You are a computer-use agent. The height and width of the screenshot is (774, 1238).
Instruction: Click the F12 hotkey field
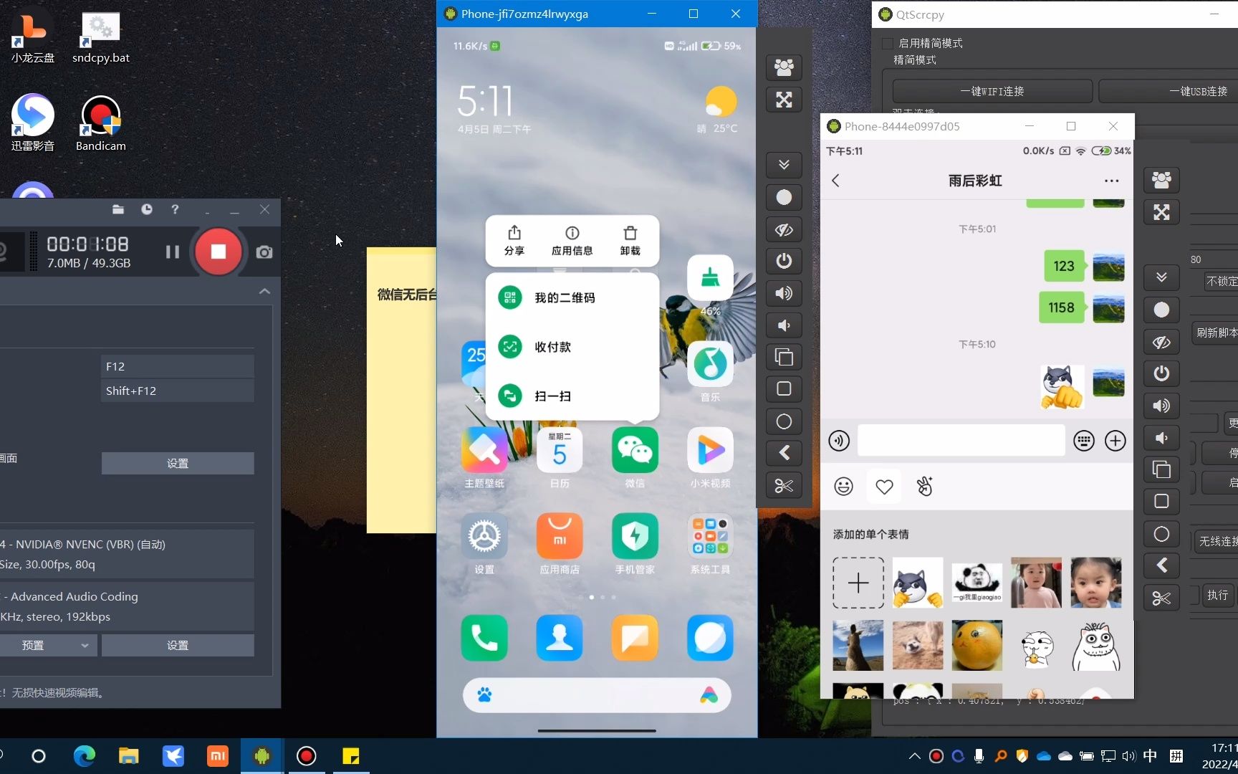(178, 366)
